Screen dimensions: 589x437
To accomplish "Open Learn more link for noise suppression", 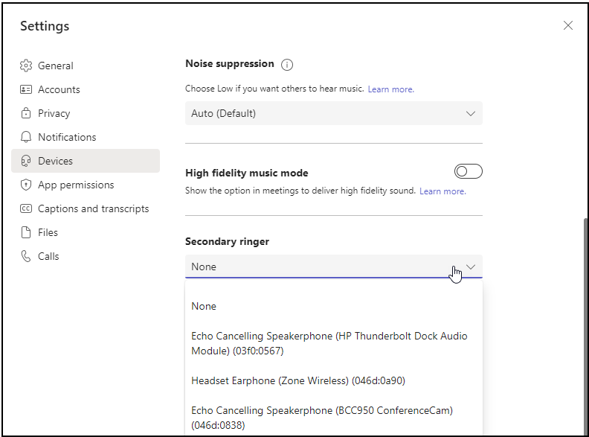I will [390, 89].
